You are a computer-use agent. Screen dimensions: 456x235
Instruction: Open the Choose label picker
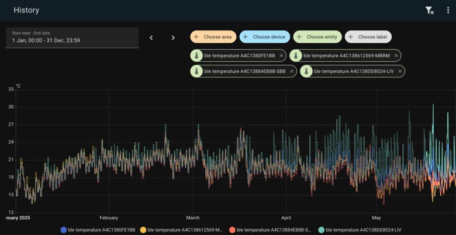point(368,37)
